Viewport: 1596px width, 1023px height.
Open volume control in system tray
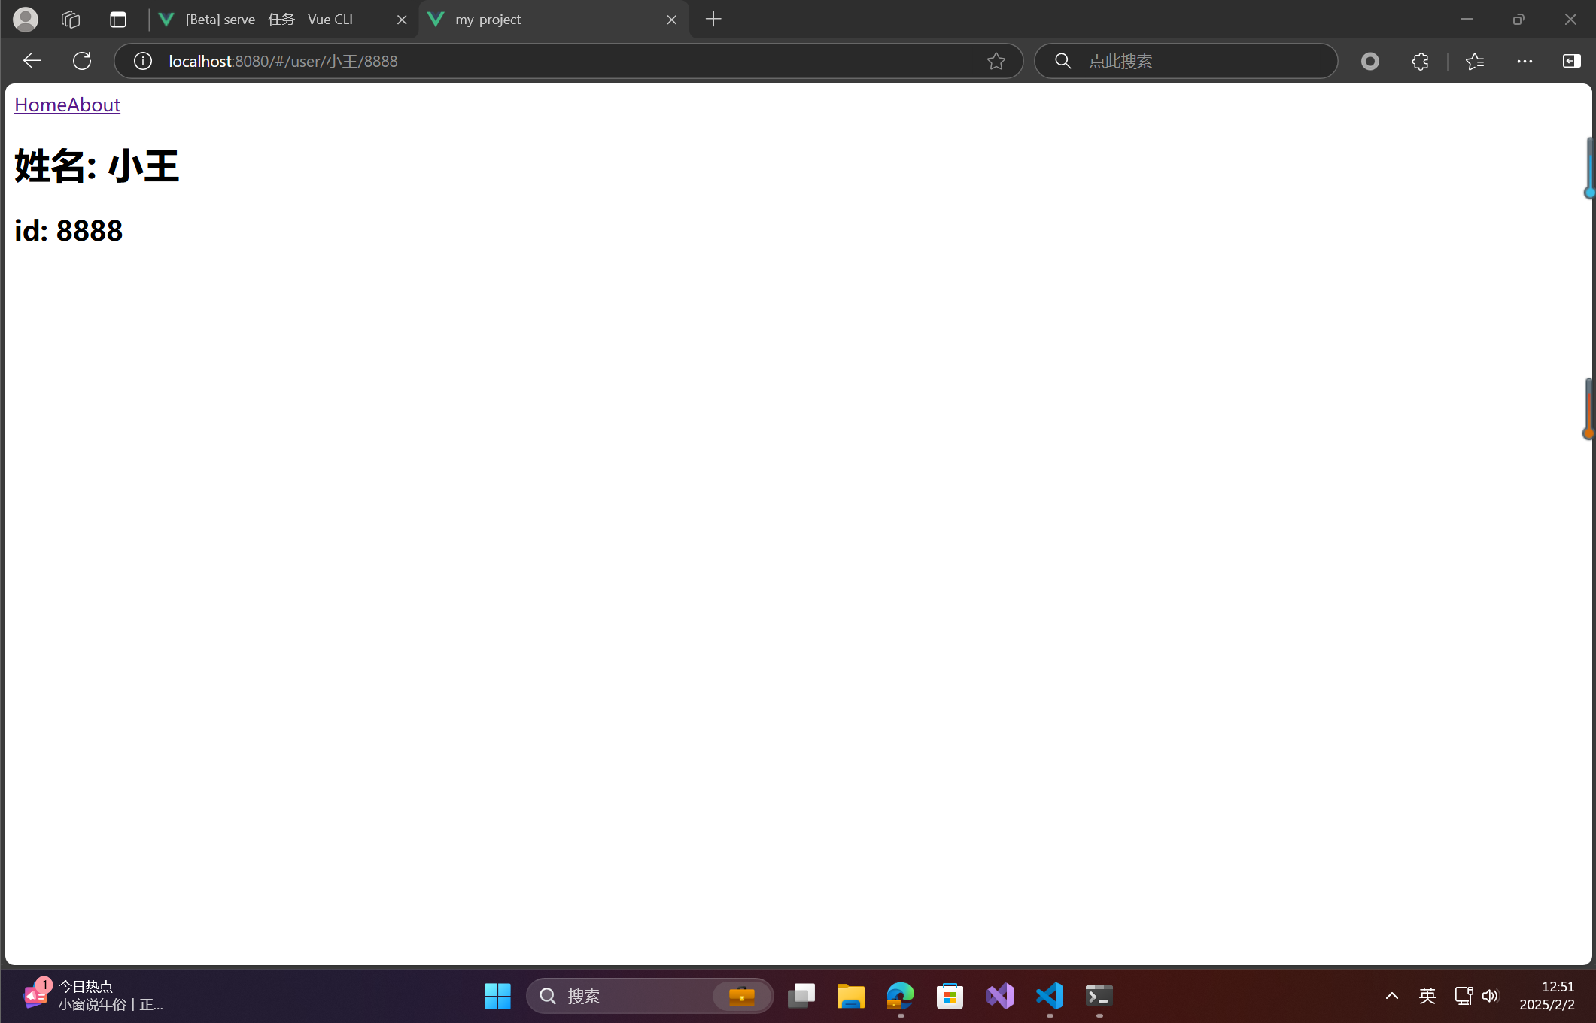coord(1490,996)
